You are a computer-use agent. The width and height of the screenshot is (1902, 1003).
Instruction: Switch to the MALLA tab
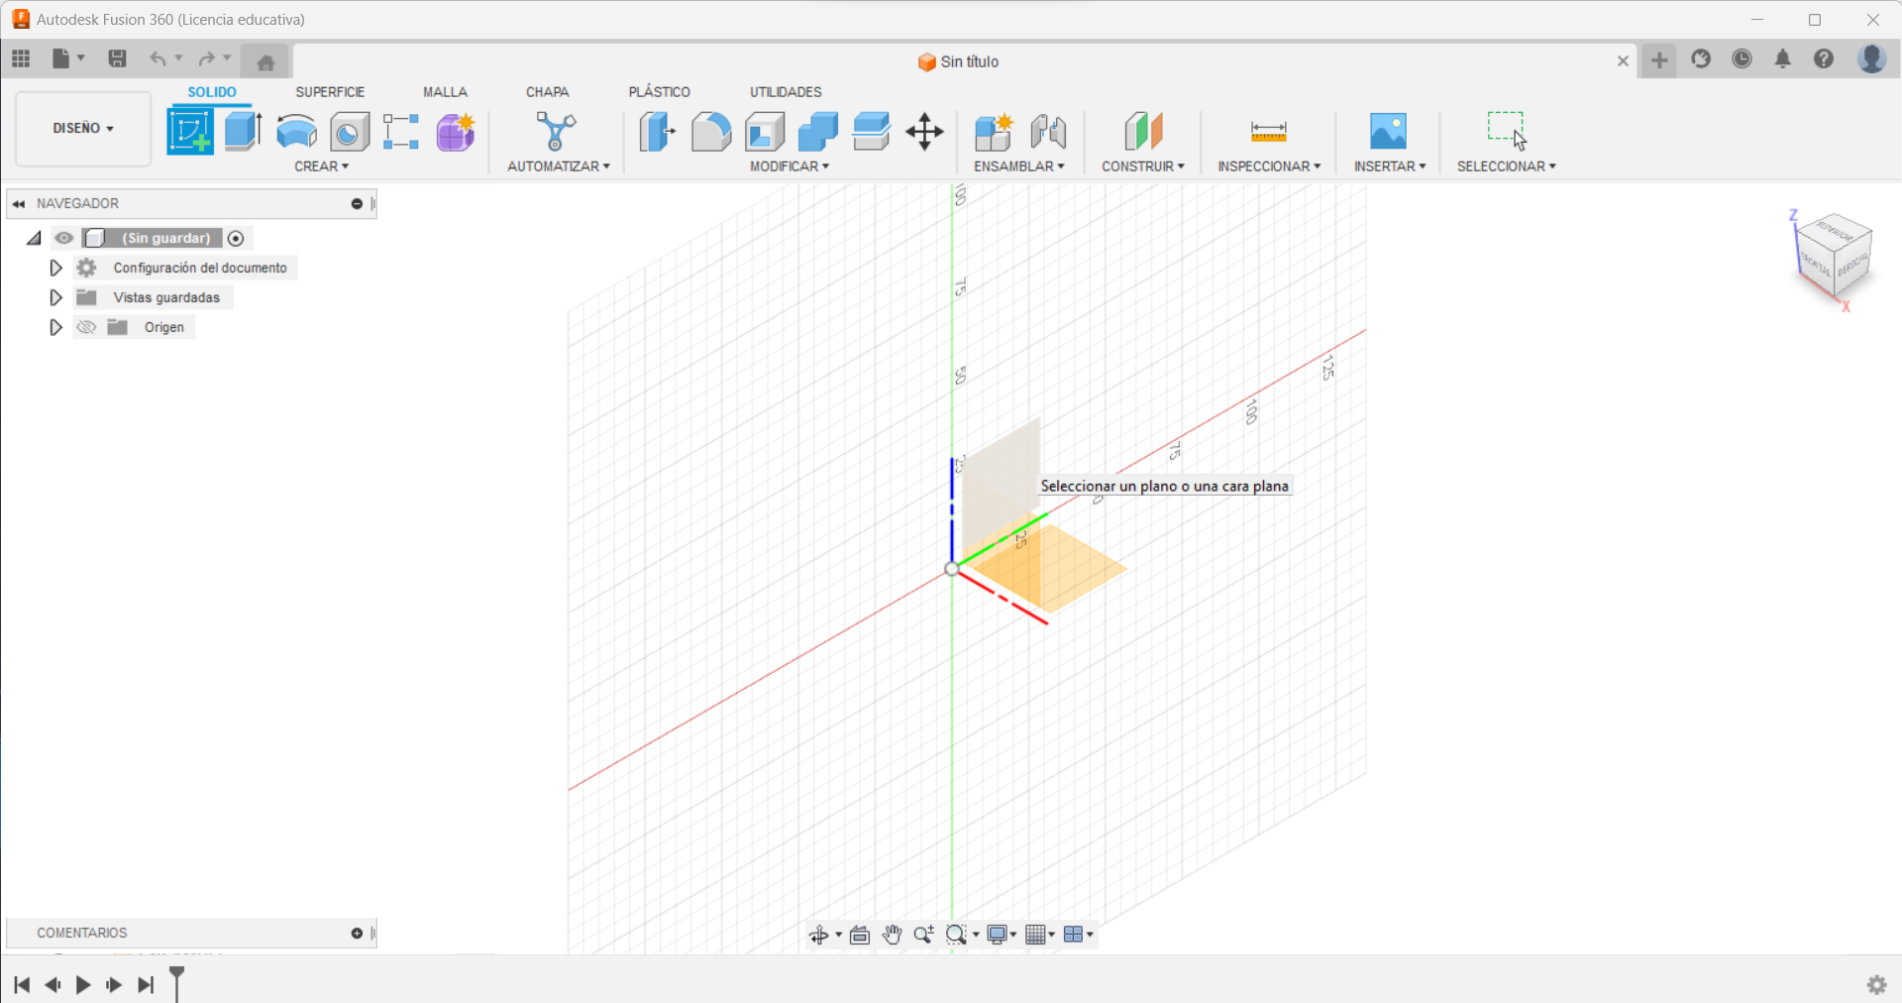tap(445, 92)
